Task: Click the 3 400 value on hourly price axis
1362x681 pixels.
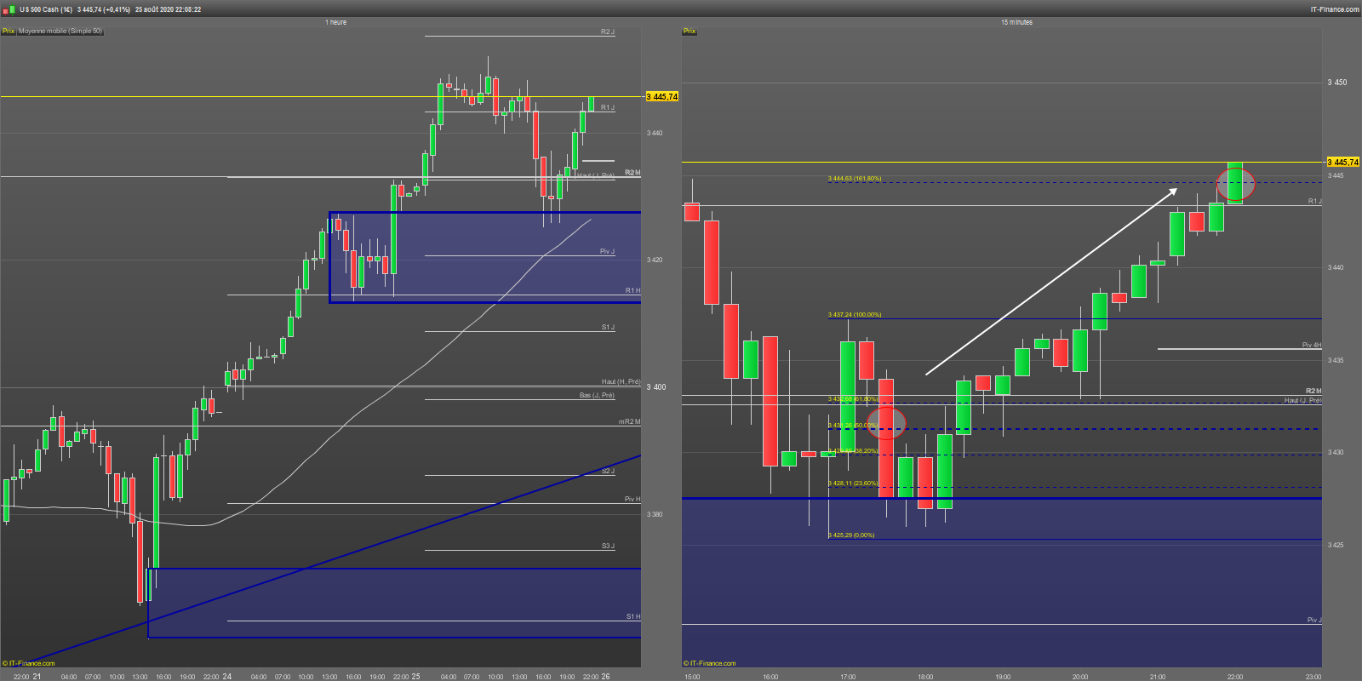Action: tap(655, 387)
